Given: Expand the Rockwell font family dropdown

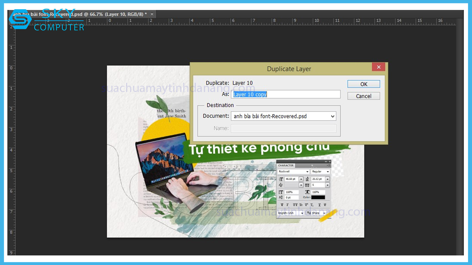Looking at the screenshot, I should [x=307, y=172].
